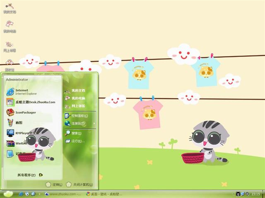265x198 pixels.
Task: Click the 注销(L) log off button
Action: [x=54, y=184]
